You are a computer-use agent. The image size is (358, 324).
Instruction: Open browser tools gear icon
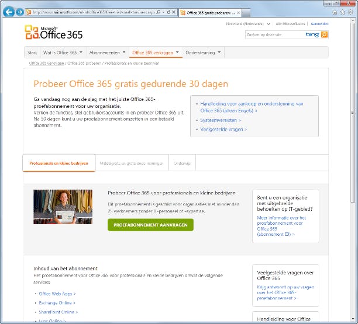[350, 12]
